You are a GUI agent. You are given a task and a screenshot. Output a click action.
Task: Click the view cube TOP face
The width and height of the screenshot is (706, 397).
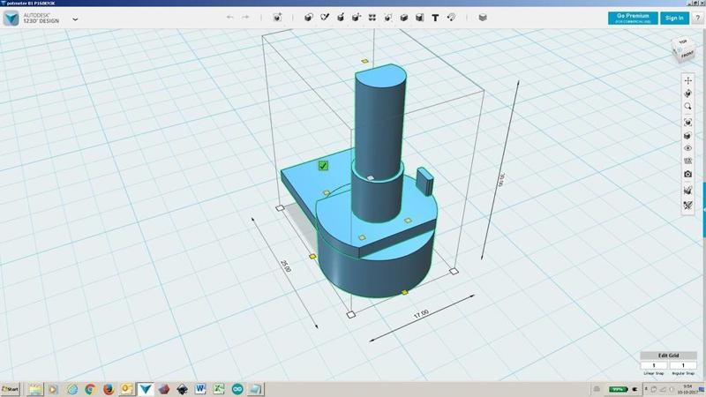click(682, 41)
